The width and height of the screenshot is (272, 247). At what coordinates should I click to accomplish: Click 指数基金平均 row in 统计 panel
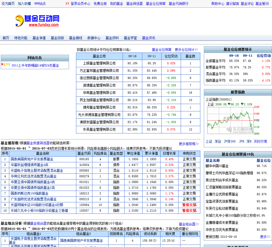coord(238,80)
